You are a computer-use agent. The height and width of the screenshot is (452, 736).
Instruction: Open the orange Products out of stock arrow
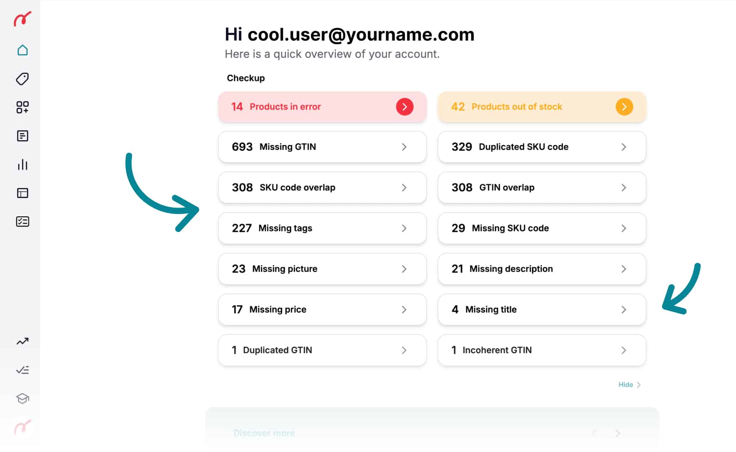click(x=624, y=107)
